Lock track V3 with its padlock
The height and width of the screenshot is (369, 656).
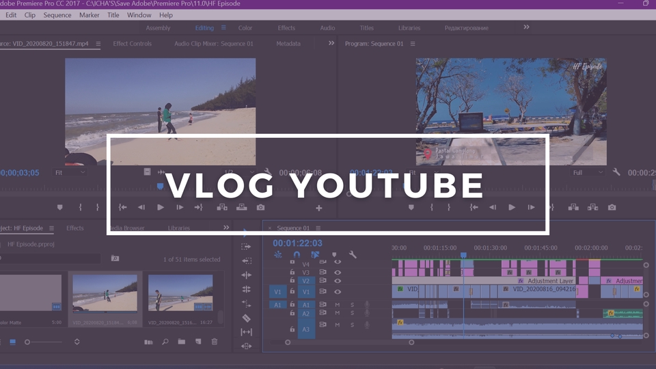coord(292,272)
